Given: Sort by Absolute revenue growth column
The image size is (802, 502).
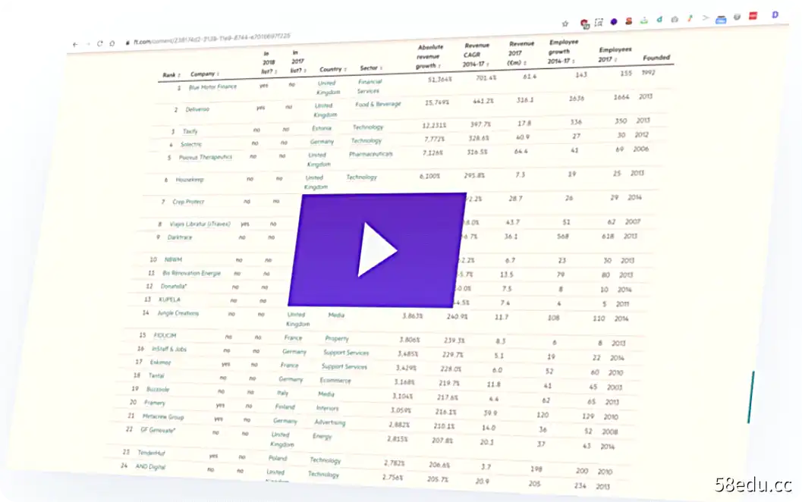Looking at the screenshot, I should [x=429, y=56].
